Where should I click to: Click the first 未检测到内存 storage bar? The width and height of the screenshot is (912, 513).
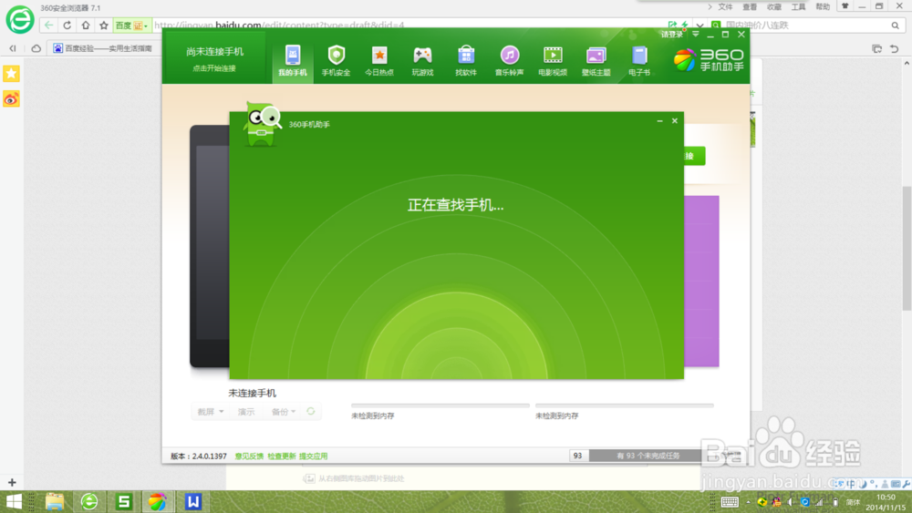click(440, 405)
